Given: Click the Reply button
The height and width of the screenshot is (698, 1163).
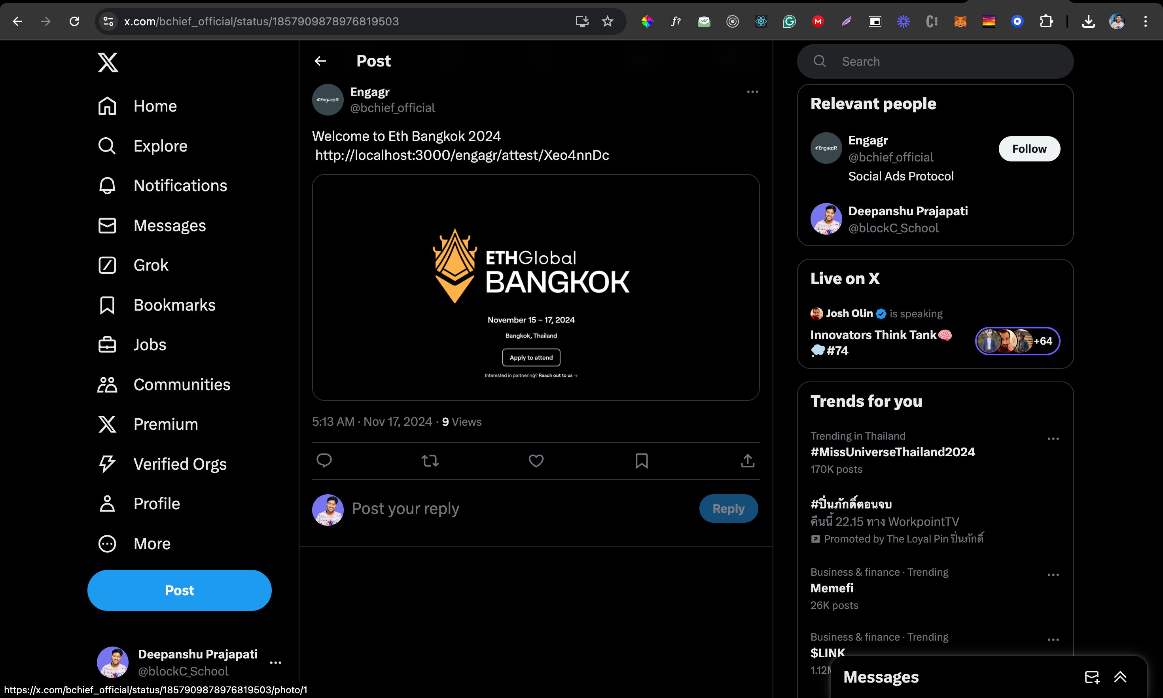Looking at the screenshot, I should pyautogui.click(x=728, y=509).
